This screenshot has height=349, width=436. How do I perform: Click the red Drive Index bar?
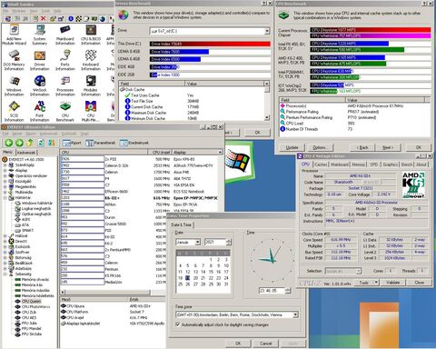pos(210,44)
